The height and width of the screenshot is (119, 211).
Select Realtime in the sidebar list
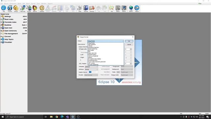pyautogui.click(x=14, y=25)
